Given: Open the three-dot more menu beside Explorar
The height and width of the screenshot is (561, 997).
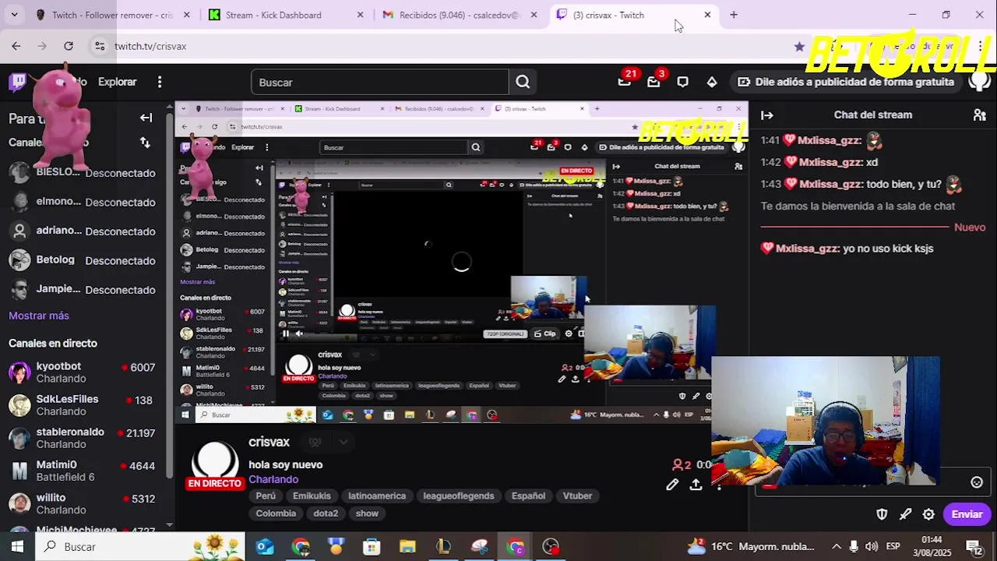Looking at the screenshot, I should coord(160,82).
